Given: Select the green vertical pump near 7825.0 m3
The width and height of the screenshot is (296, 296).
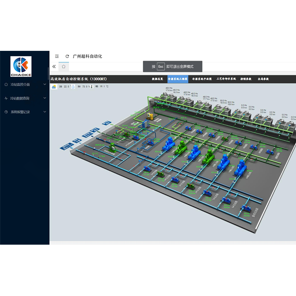Looking at the screenshot, I should pos(112,147).
